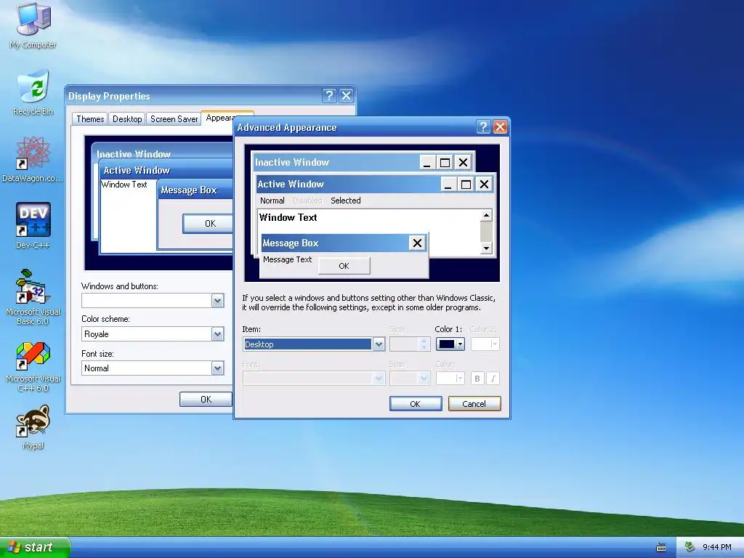Click OK in Advanced Appearance dialog
744x558 pixels.
pos(415,404)
